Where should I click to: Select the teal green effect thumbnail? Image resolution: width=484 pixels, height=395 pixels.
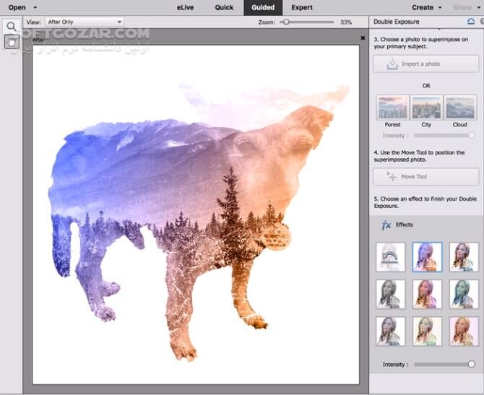click(464, 294)
